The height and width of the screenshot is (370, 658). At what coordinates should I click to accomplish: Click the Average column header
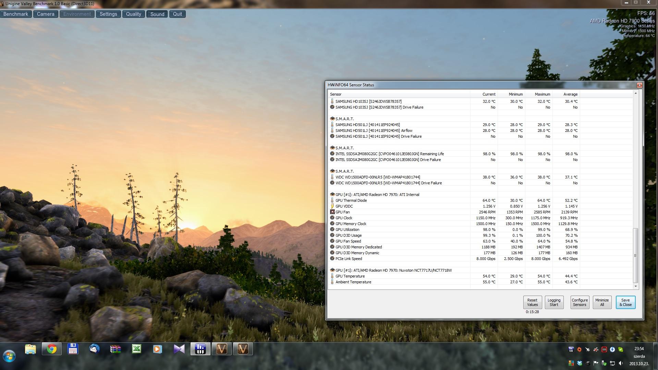[x=566, y=94]
